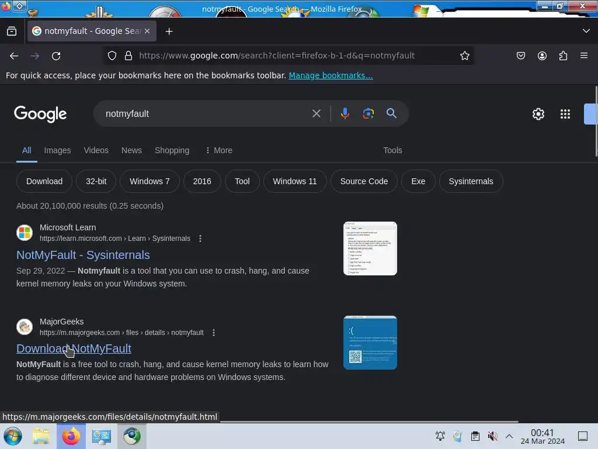Open the Google apps grid icon
The image size is (598, 449).
(x=565, y=114)
